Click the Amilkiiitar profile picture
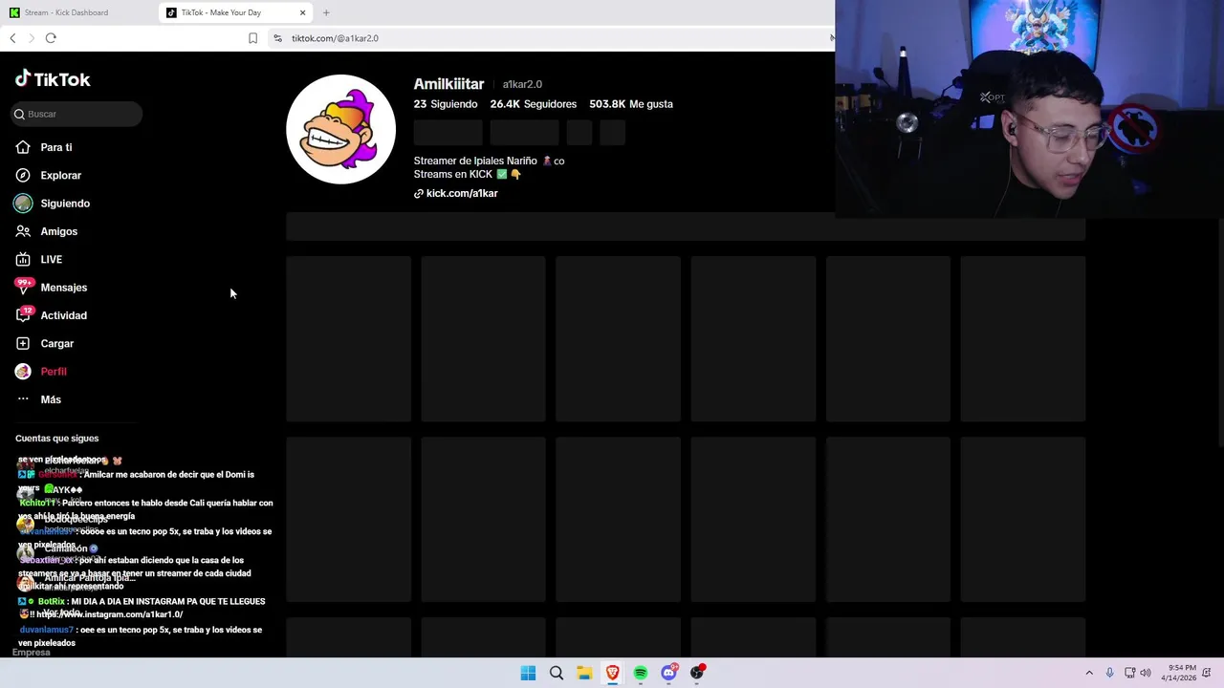 [x=340, y=129]
